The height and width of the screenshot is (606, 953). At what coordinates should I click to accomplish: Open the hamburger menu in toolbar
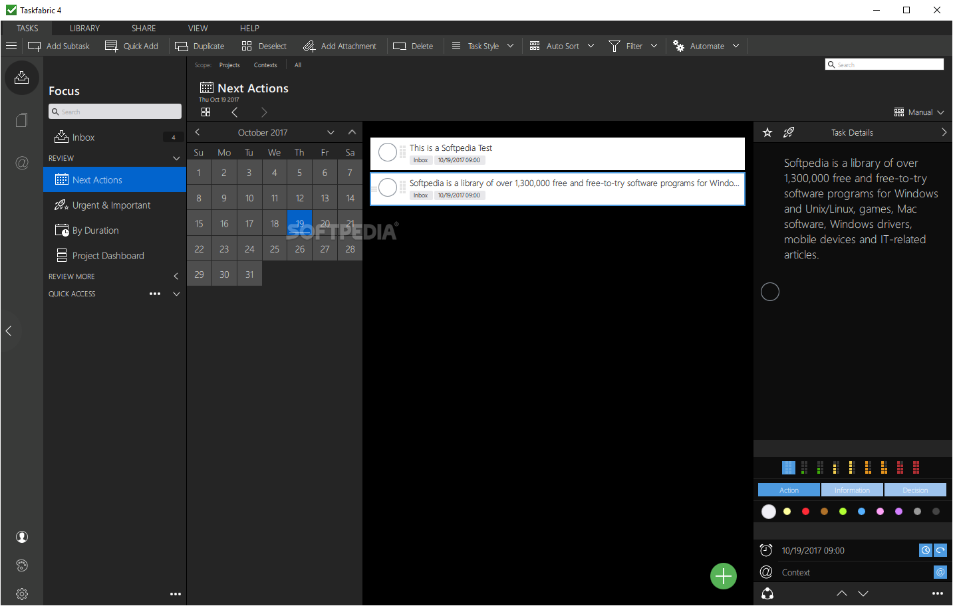pos(11,46)
